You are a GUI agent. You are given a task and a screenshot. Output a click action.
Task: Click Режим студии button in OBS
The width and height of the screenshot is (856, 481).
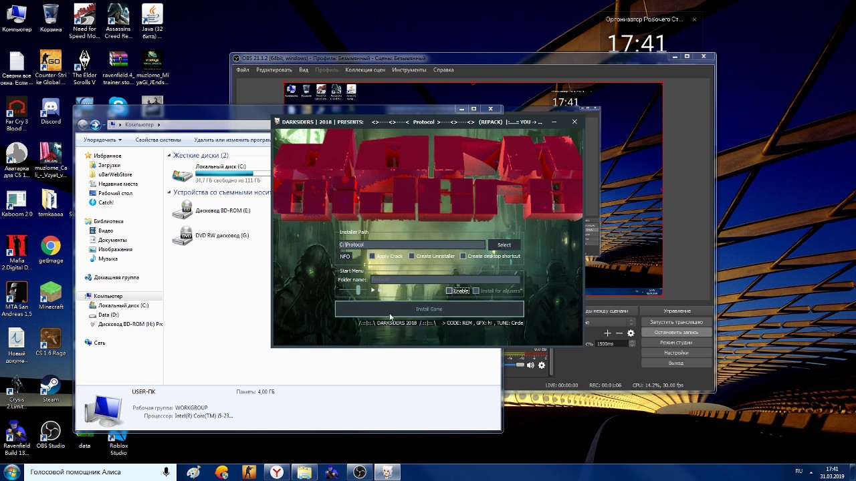[x=676, y=343]
